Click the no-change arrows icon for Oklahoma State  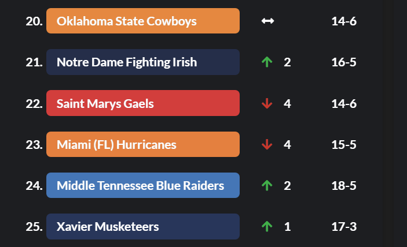tap(267, 21)
